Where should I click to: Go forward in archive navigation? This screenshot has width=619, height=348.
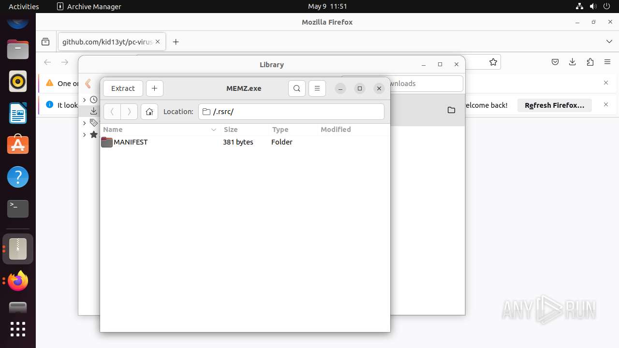[x=129, y=112]
